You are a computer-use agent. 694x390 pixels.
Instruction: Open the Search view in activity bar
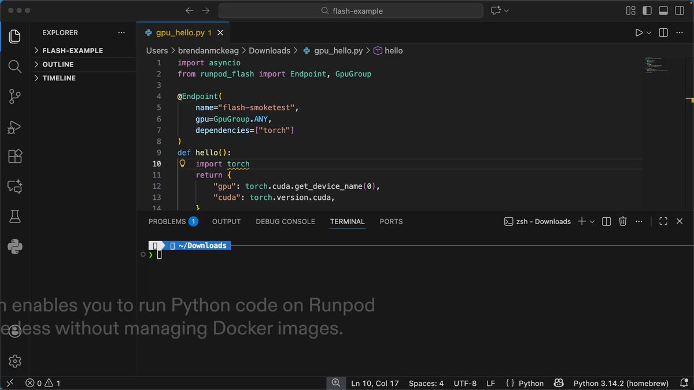click(x=15, y=66)
